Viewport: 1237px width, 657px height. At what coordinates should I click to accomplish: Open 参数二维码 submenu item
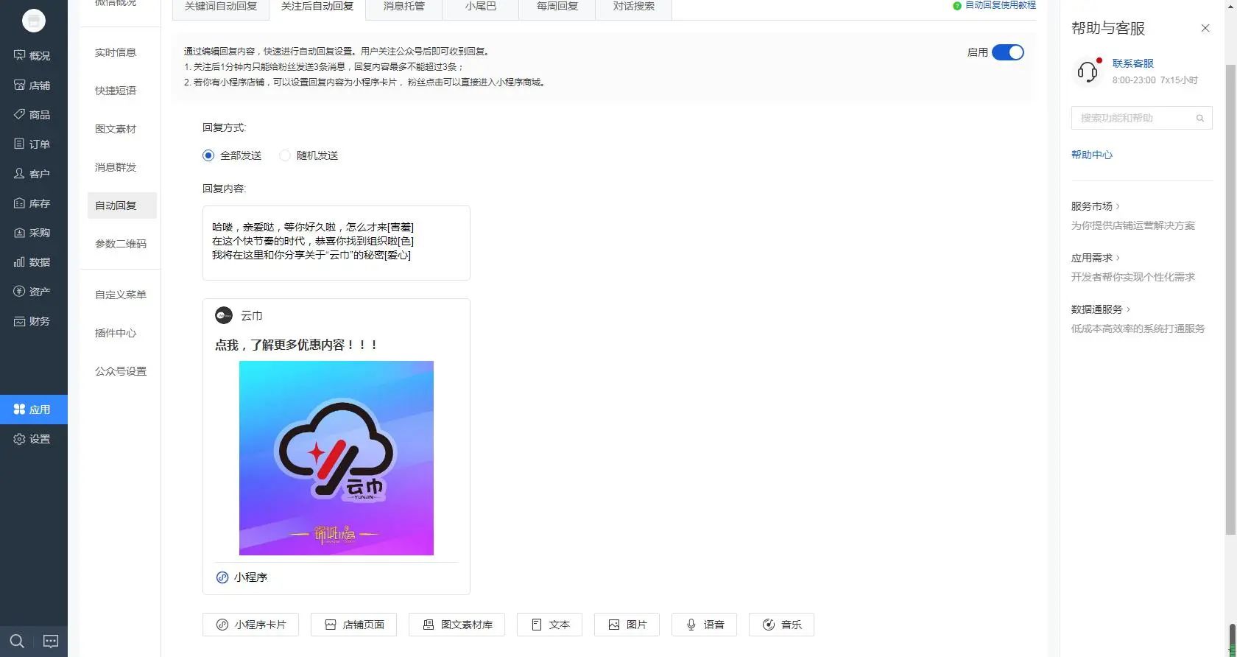[x=121, y=244]
